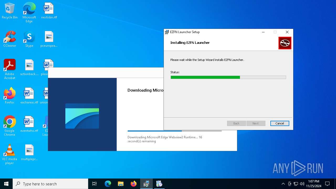Click the WebView2 download progress bar

[175, 131]
